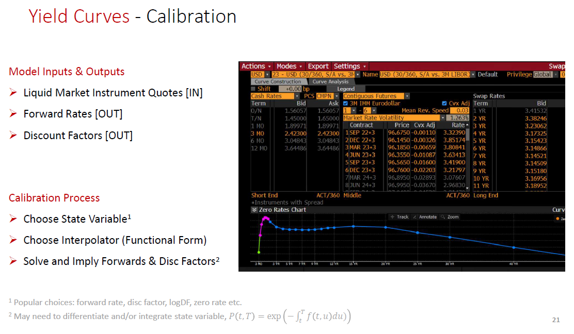This screenshot has height=334, width=574.
Task: Expand the Cash Rates dropdown
Action: pos(297,96)
